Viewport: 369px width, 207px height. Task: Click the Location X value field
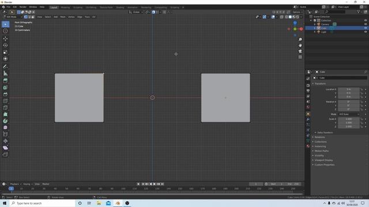coord(349,89)
